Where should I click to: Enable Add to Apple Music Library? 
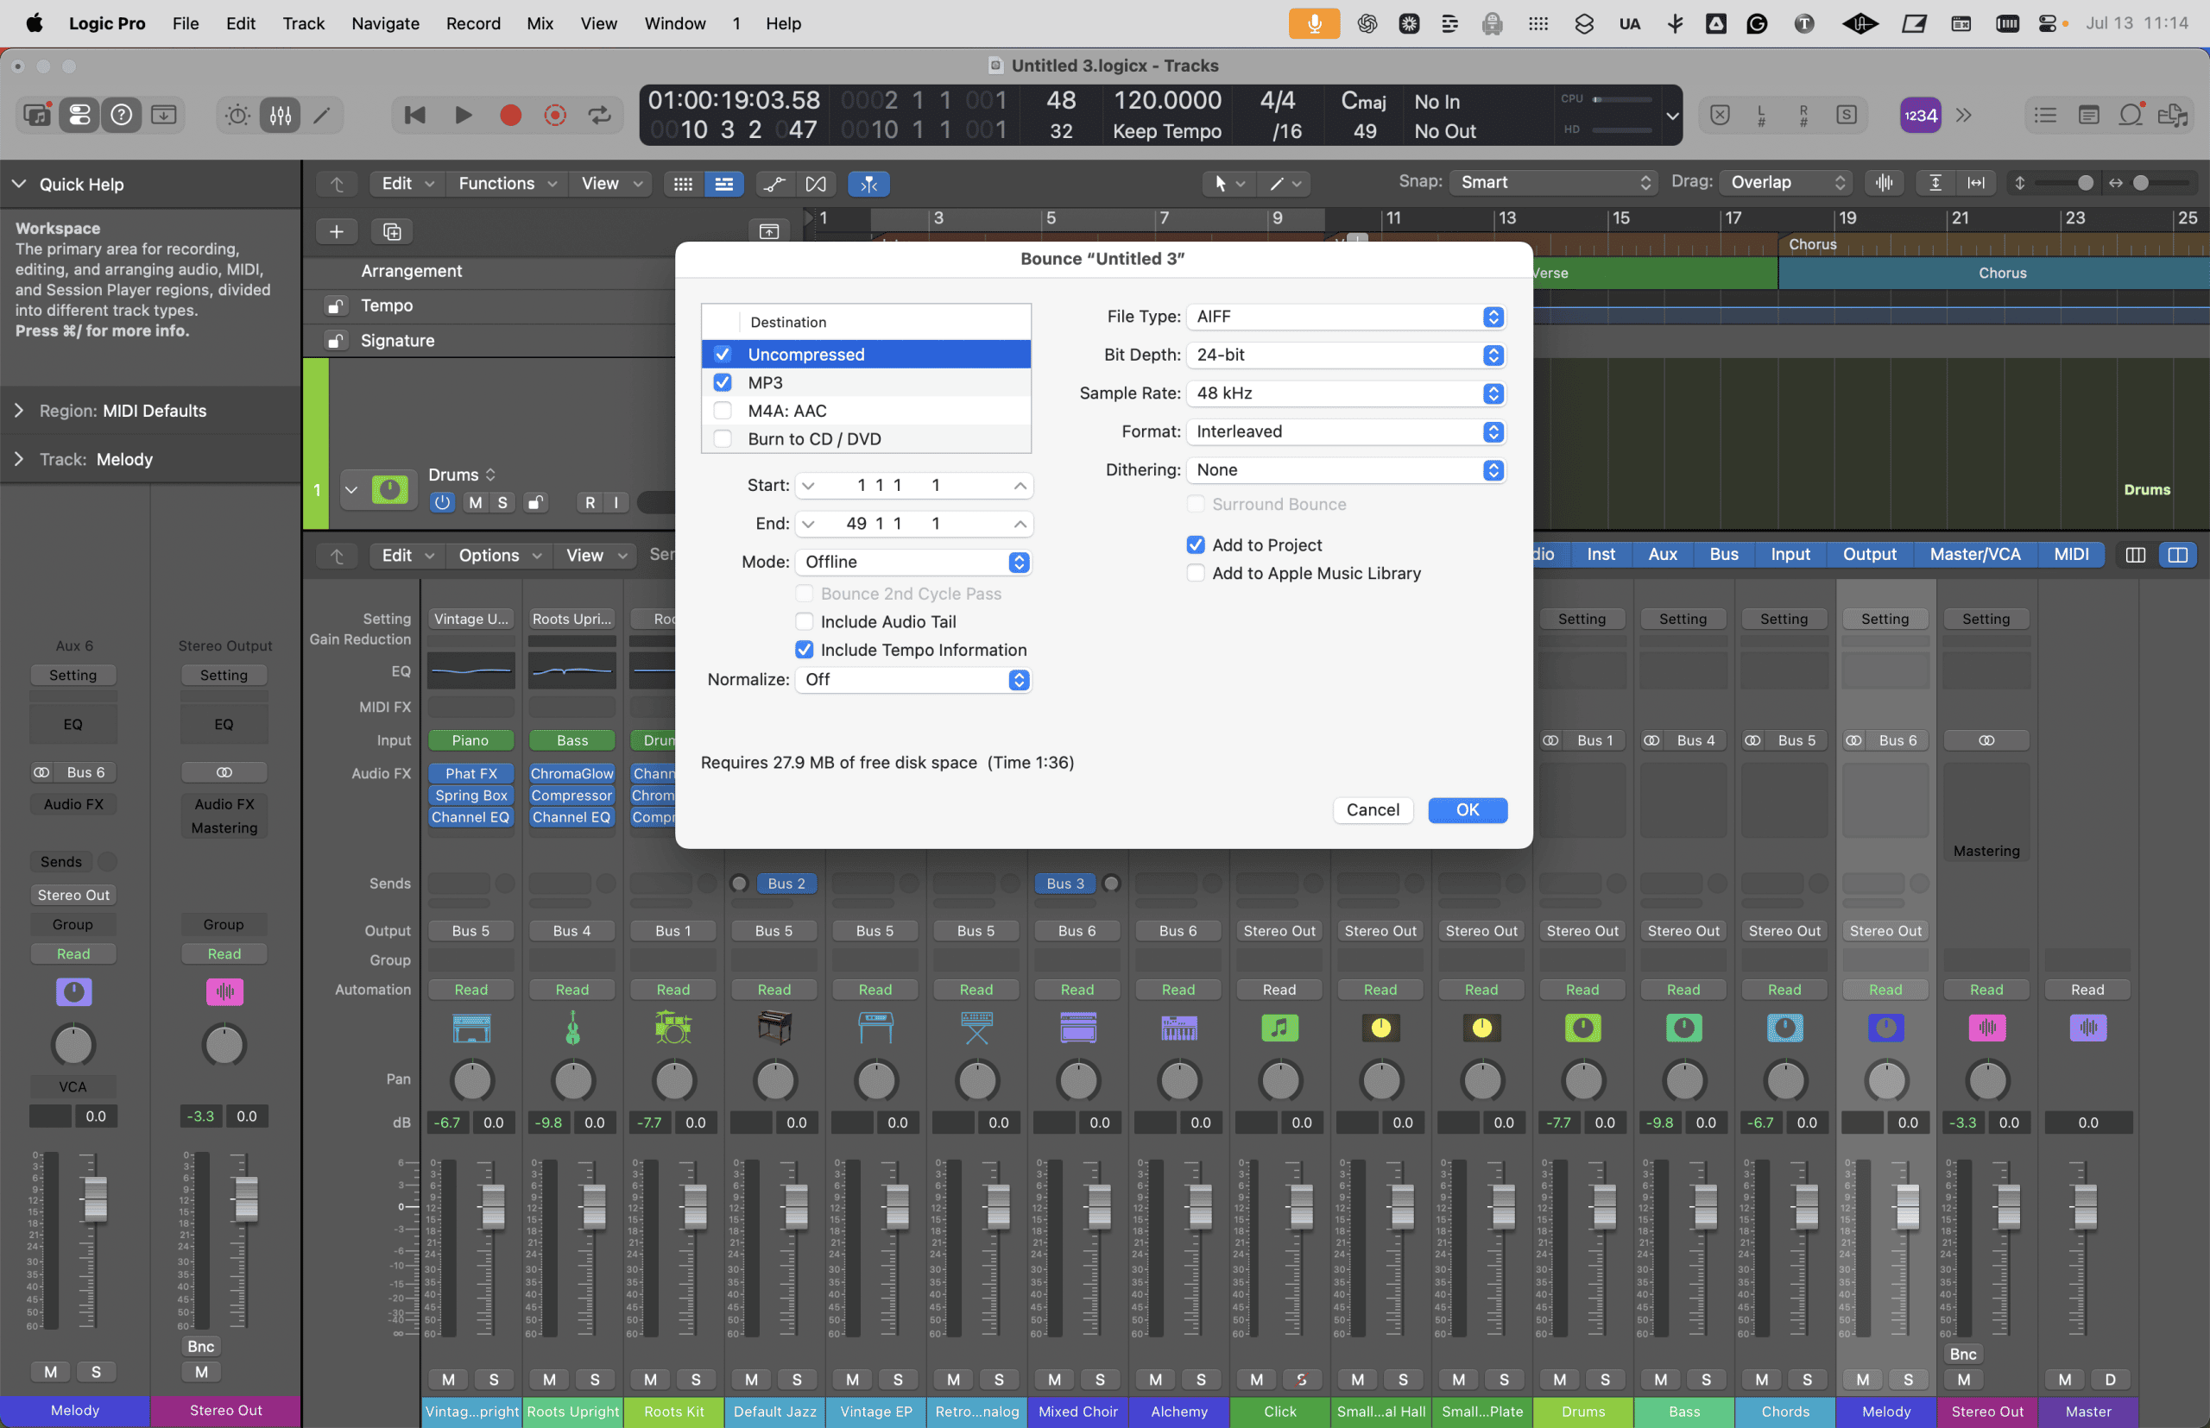pos(1196,573)
